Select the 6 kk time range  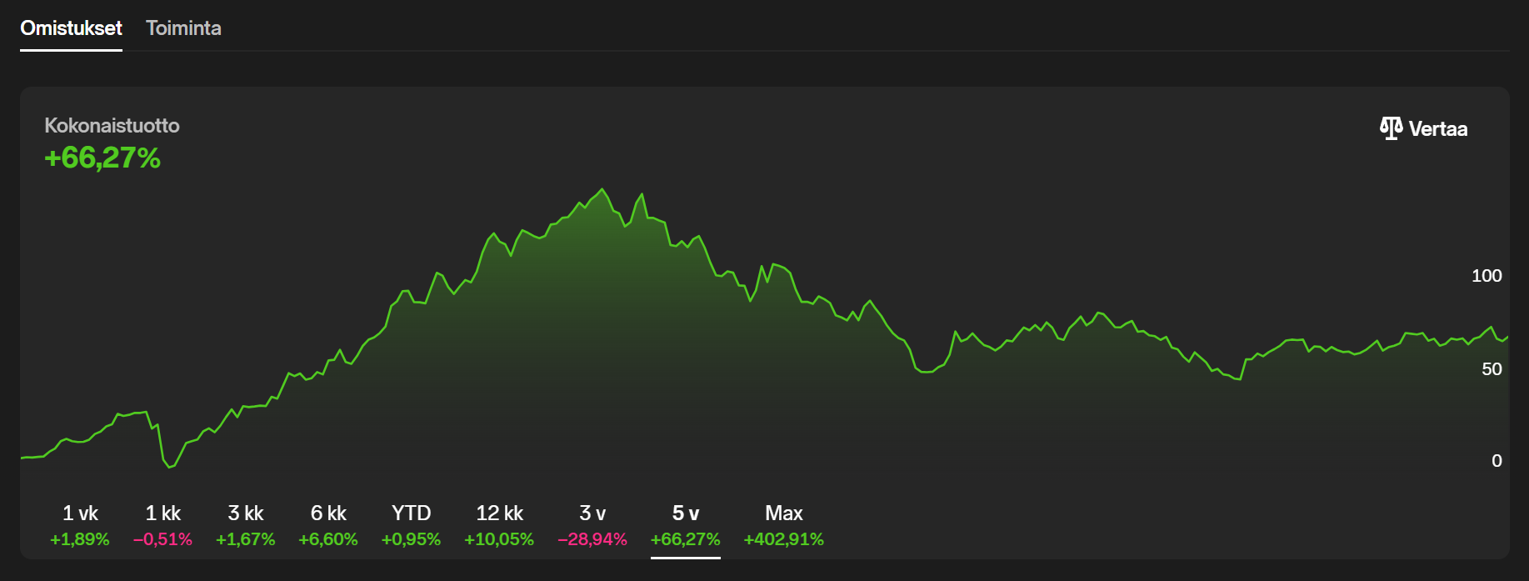point(328,525)
